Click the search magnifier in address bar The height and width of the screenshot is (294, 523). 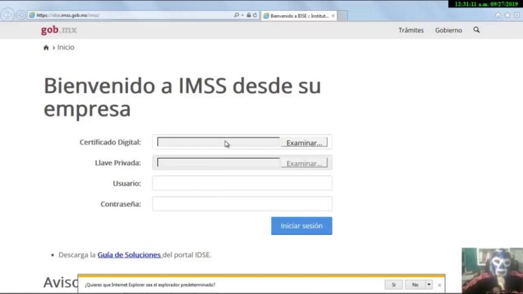[236, 15]
